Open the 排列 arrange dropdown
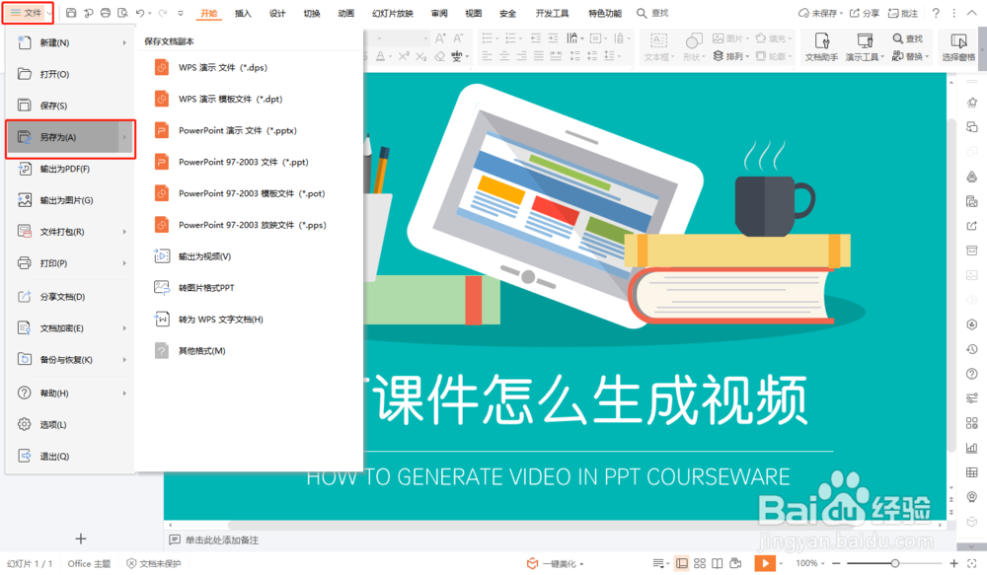Screen dimensions: 987x575 point(730,56)
